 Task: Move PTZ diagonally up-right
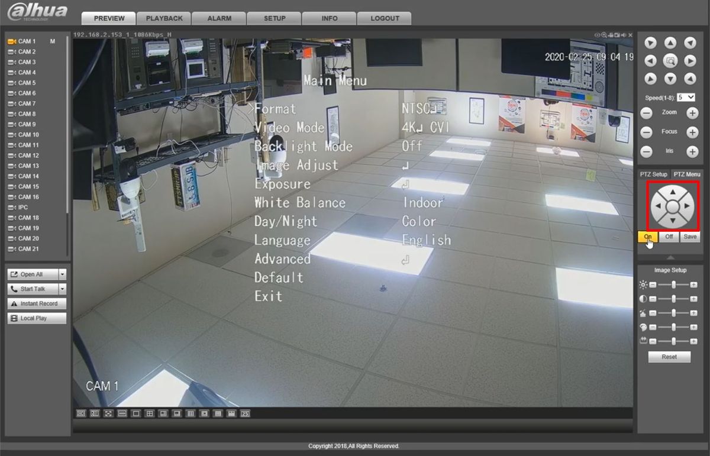[x=690, y=43]
